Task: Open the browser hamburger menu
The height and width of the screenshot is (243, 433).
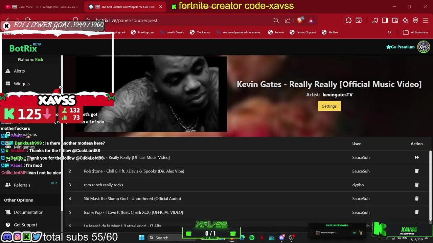Action: 426,20
